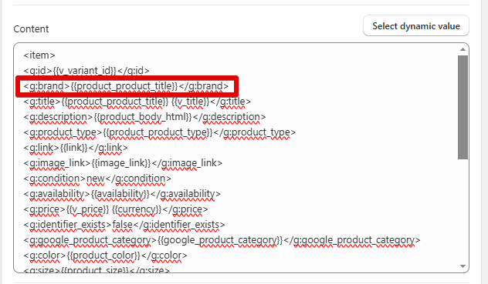
Task: Click the g:description product_body_html line
Action: pyautogui.click(x=144, y=117)
